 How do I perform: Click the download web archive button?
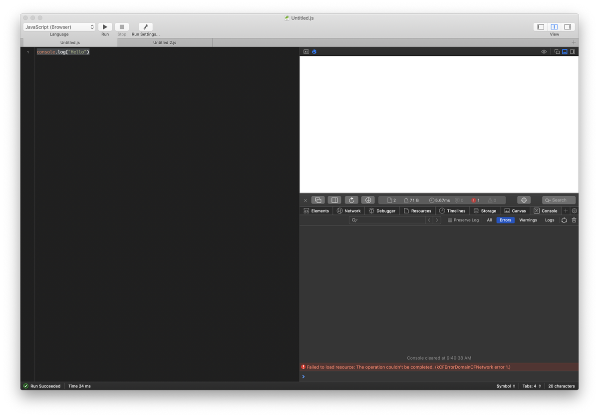coord(368,200)
